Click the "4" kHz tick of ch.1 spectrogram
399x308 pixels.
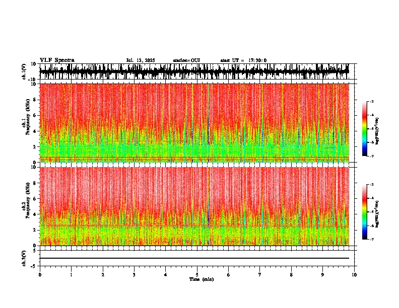[x=35, y=131]
